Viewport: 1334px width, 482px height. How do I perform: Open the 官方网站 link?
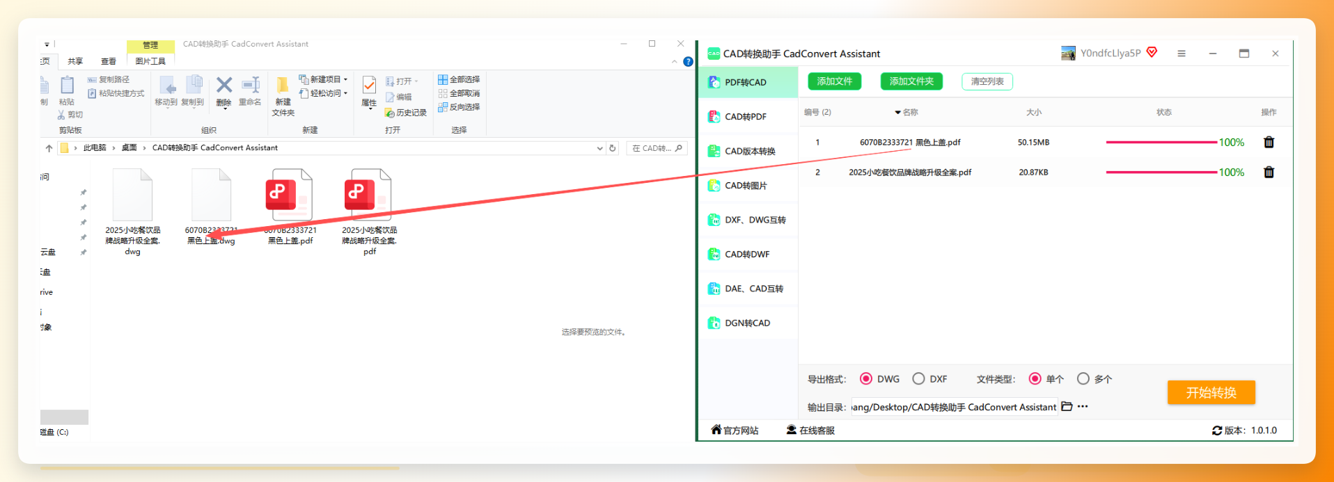[x=735, y=431]
